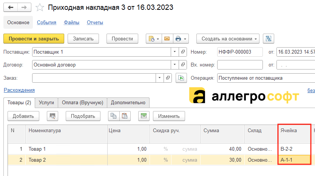Click Добавить to add a row
315x176 pixels.
click(x=23, y=116)
